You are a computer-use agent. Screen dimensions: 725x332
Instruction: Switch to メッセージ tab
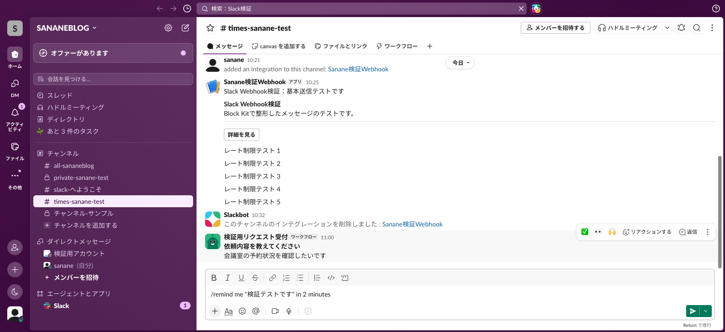point(225,46)
